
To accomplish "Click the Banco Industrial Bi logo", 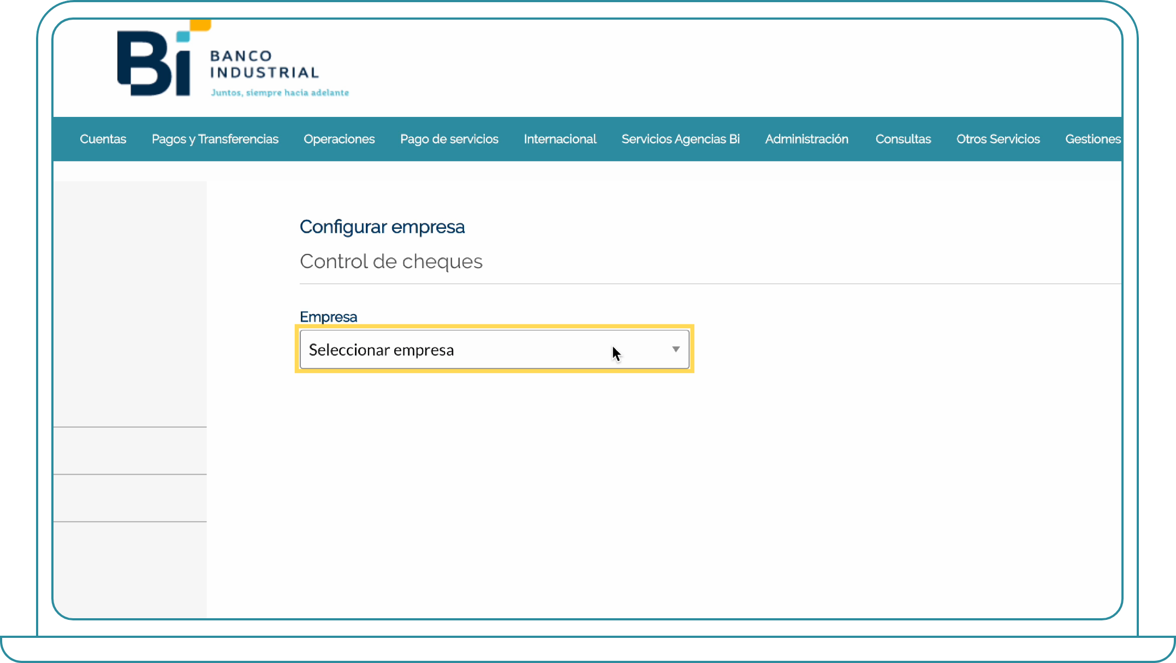I will pyautogui.click(x=233, y=60).
